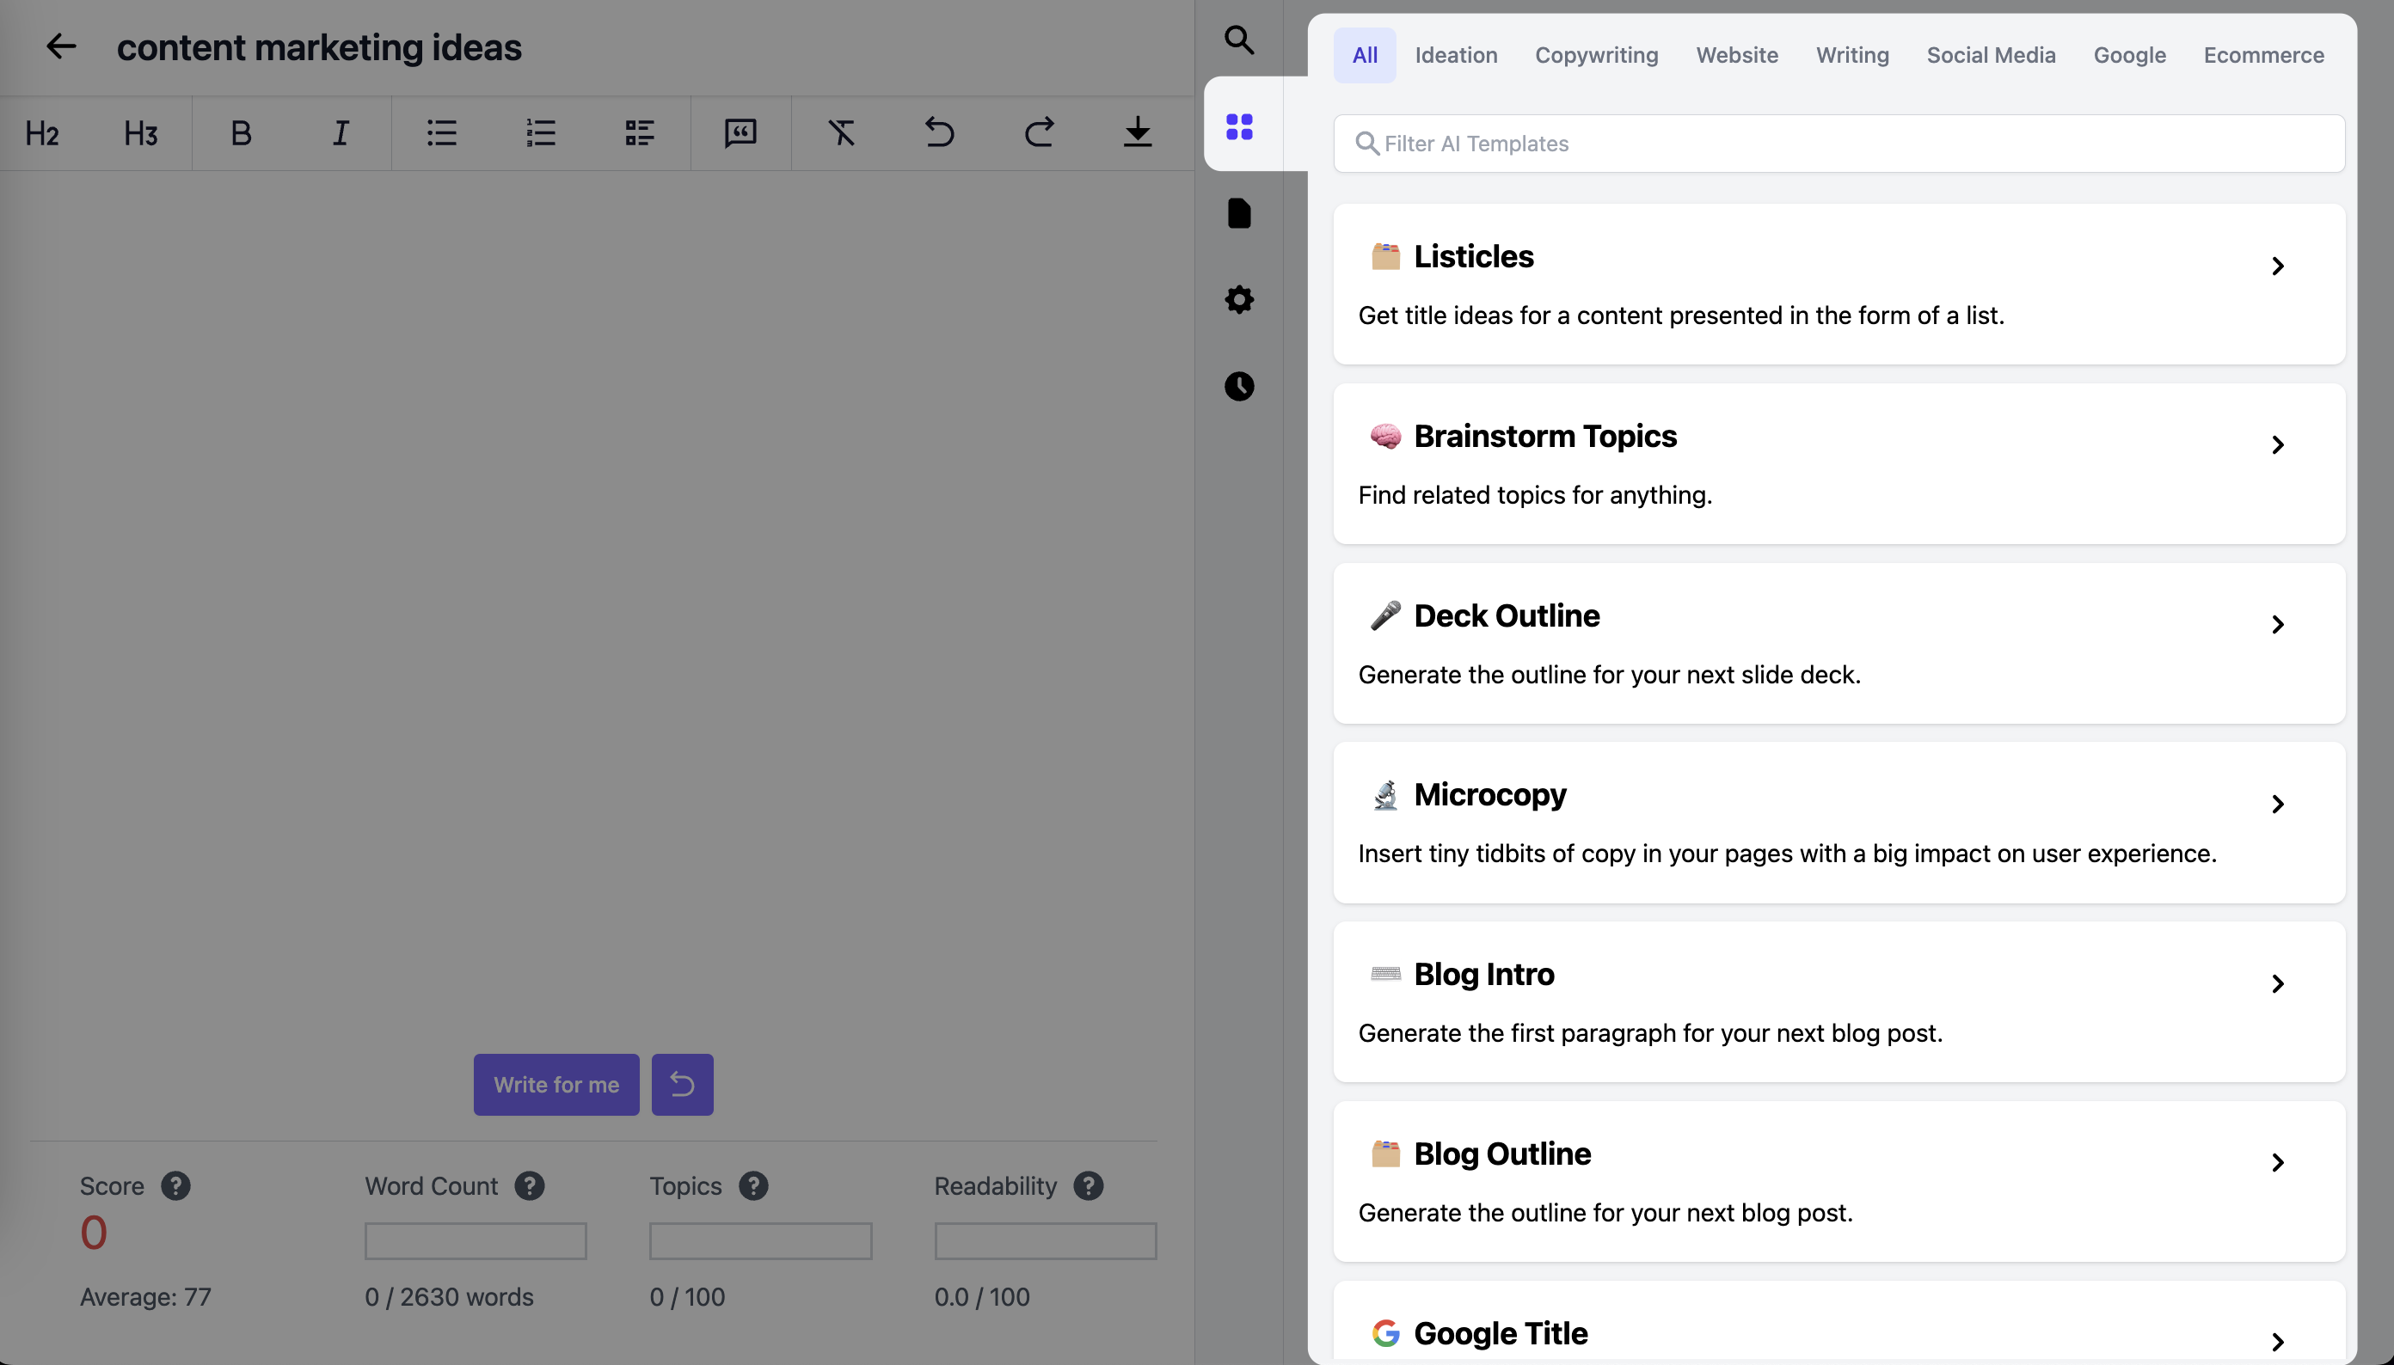Open the Microcopy template title

click(1490, 794)
